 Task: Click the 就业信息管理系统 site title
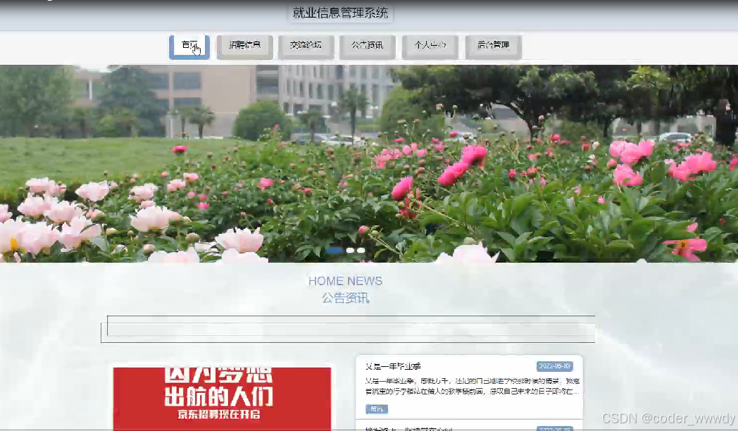(x=340, y=13)
